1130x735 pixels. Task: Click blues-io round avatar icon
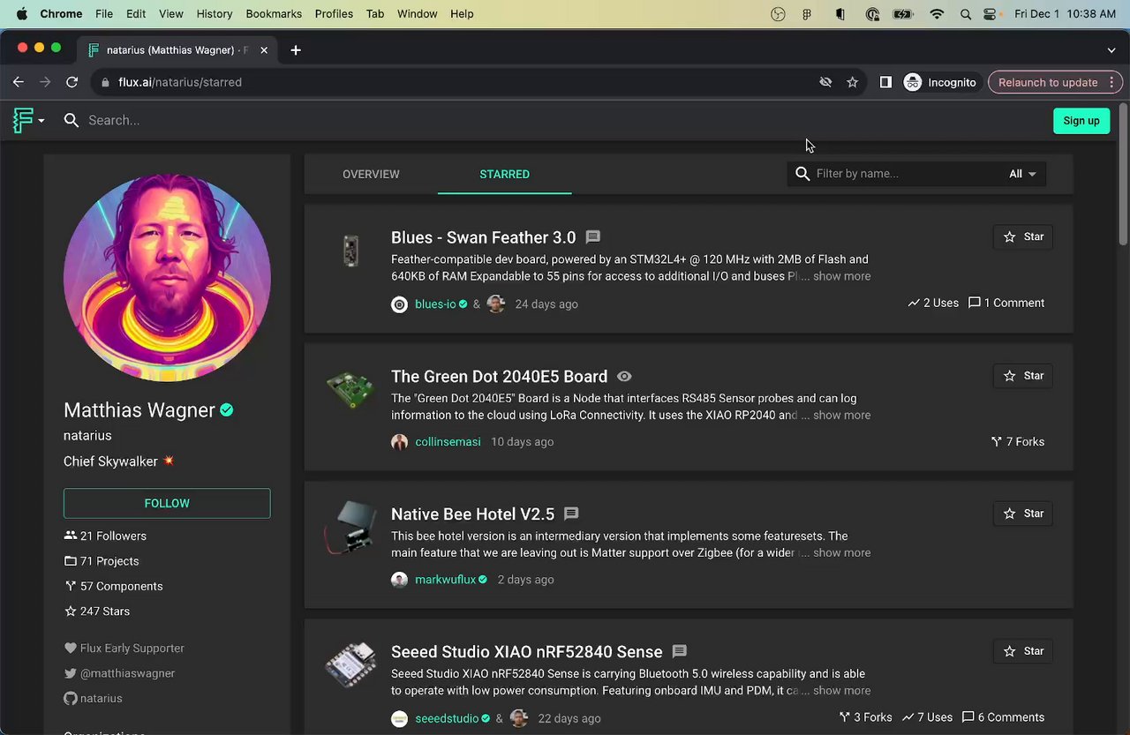click(399, 304)
